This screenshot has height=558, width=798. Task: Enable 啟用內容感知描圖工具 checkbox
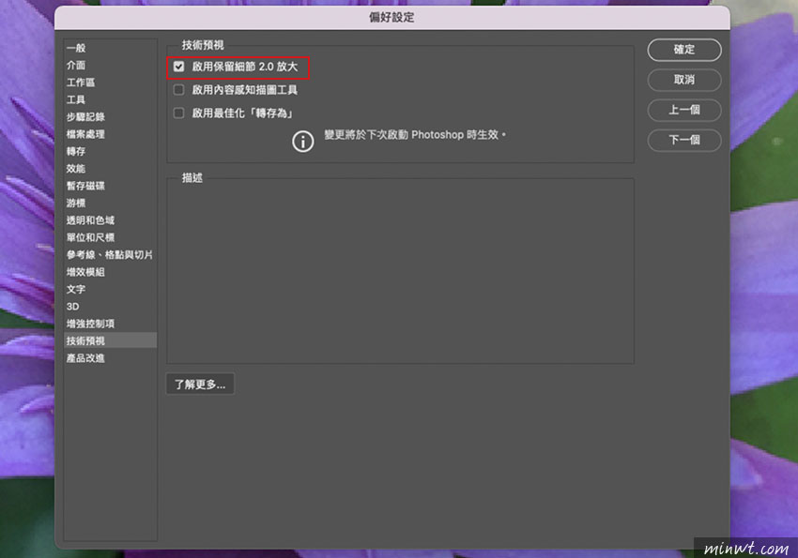coord(178,90)
